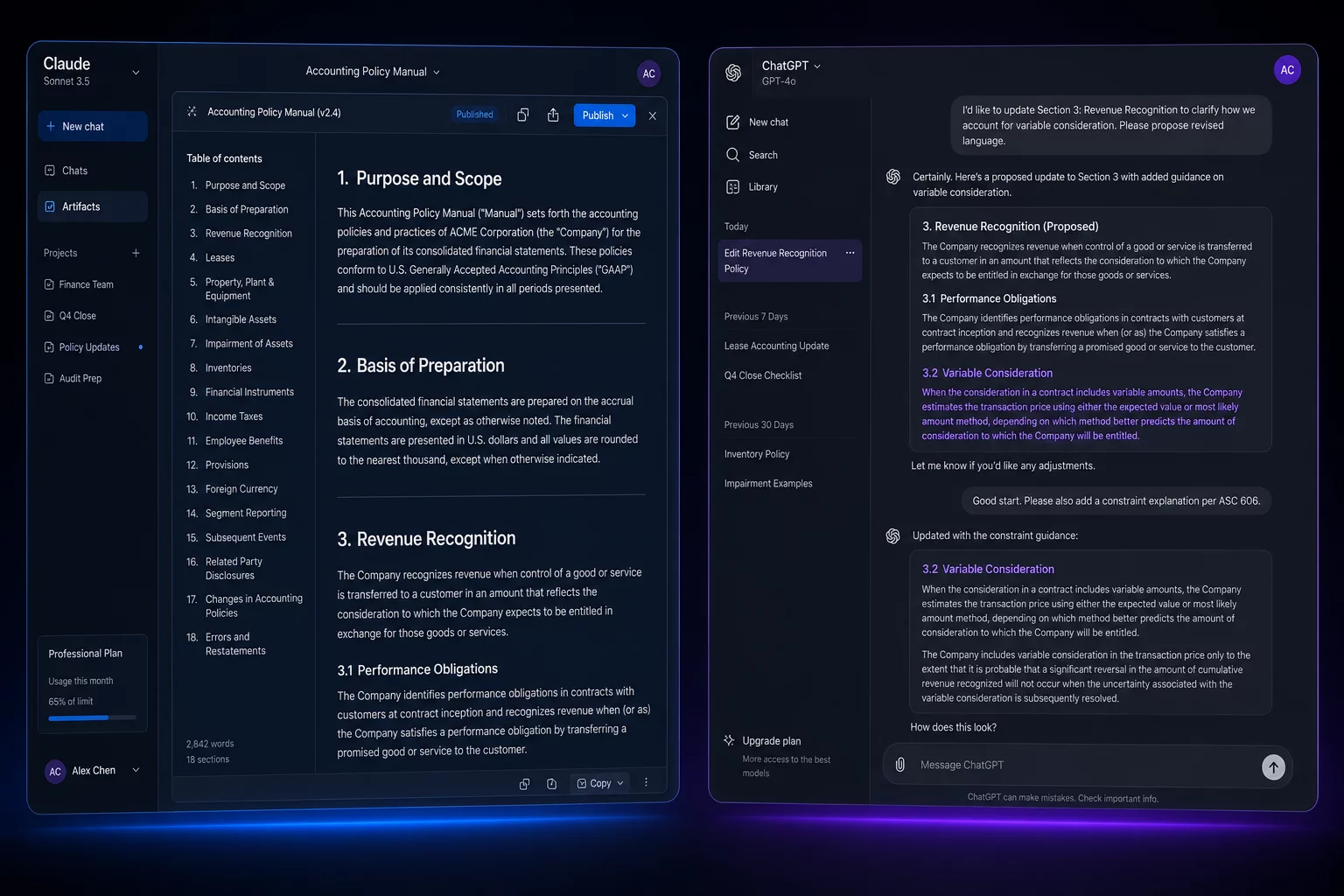Go to Income Taxes in table of contents
This screenshot has width=1344, height=896.
coord(234,416)
